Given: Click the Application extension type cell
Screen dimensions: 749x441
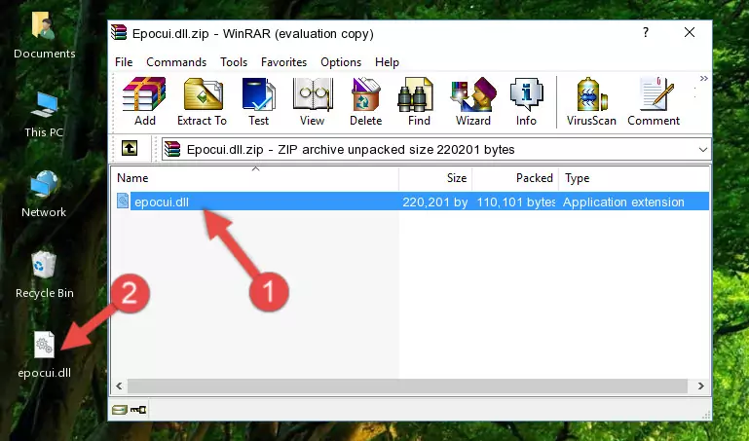Looking at the screenshot, I should (623, 202).
